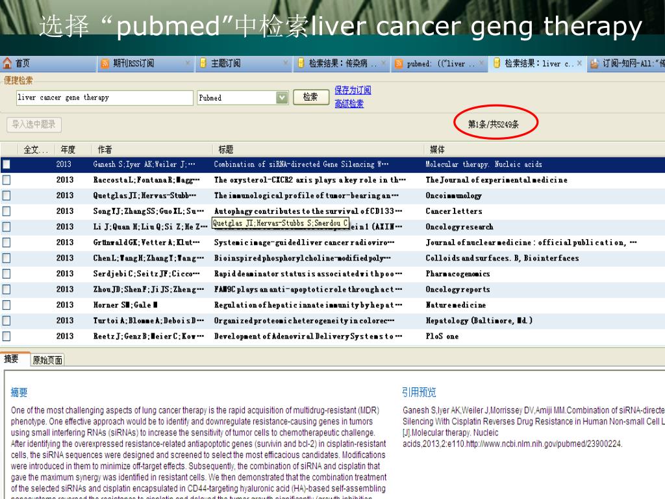
Task: Click the 引用预览 heading
Action: 419,392
